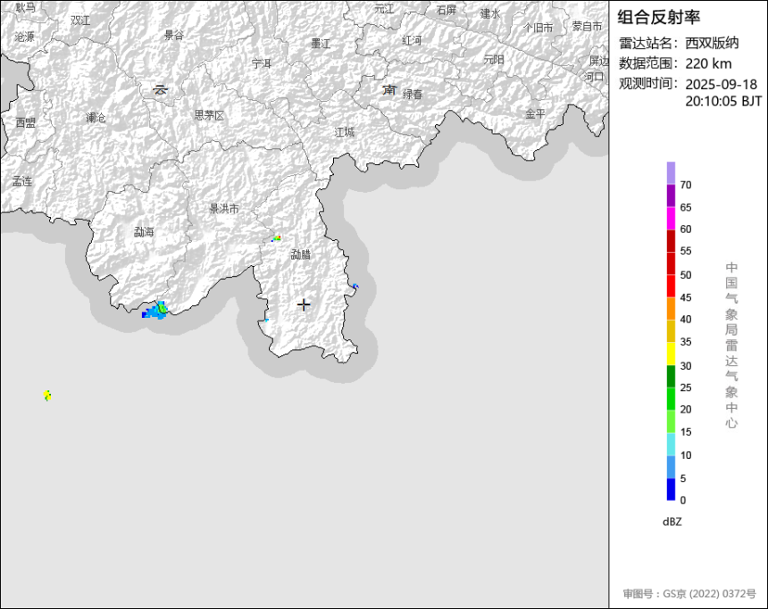Viewport: 768px width, 609px height.
Task: Click the 元阳 label
Action: 494,59
